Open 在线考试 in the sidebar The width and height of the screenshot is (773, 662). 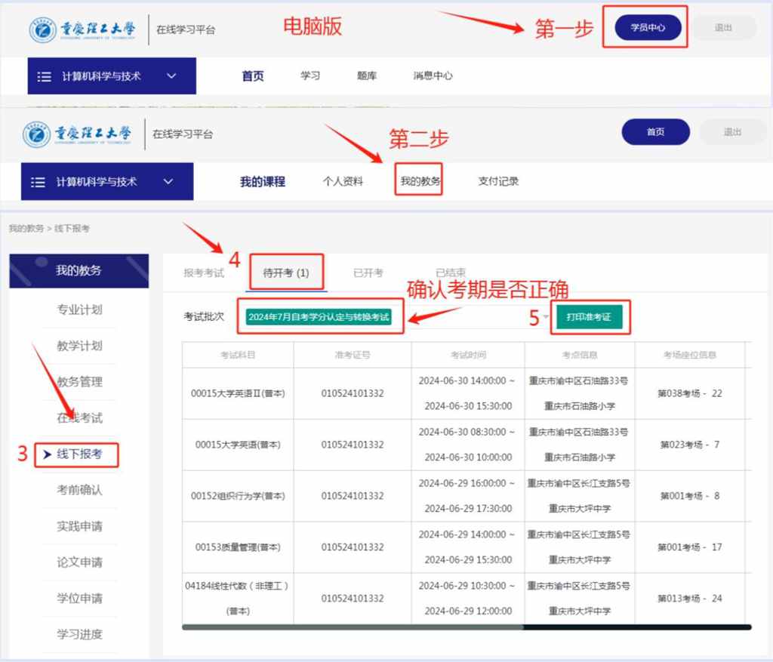[79, 418]
